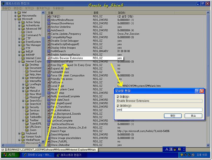Screen dimensions: 212x160
Task: Click the Macromedia folder icon
Action: [19, 16]
